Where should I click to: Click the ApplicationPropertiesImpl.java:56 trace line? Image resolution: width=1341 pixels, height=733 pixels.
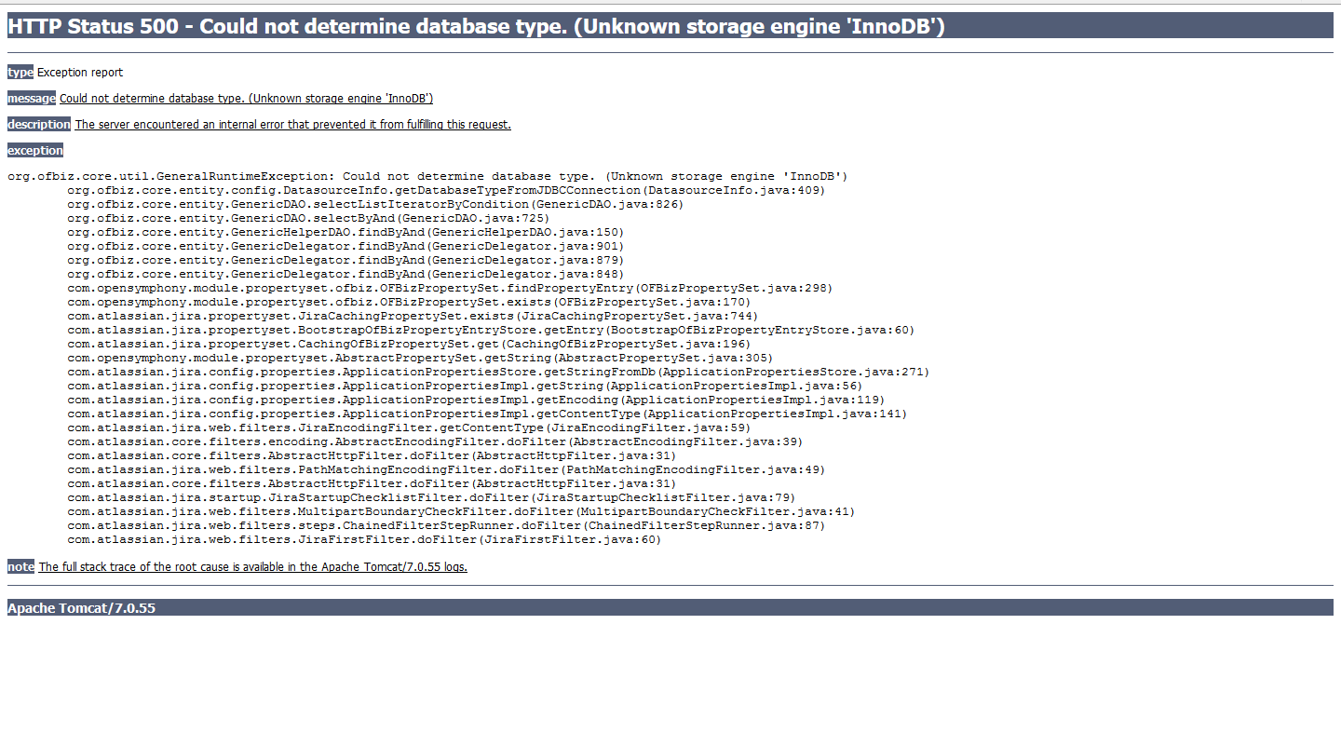465,386
